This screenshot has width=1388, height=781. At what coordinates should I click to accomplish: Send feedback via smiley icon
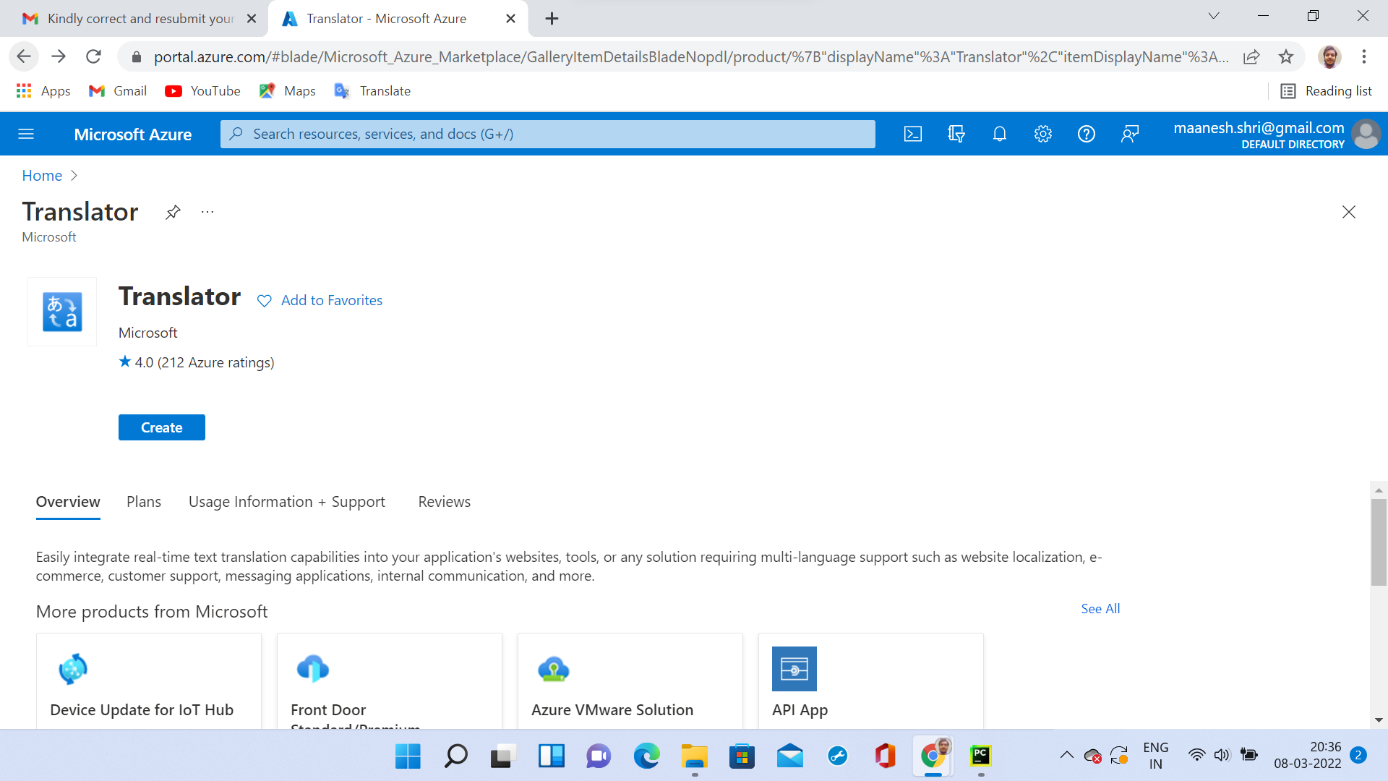1130,134
